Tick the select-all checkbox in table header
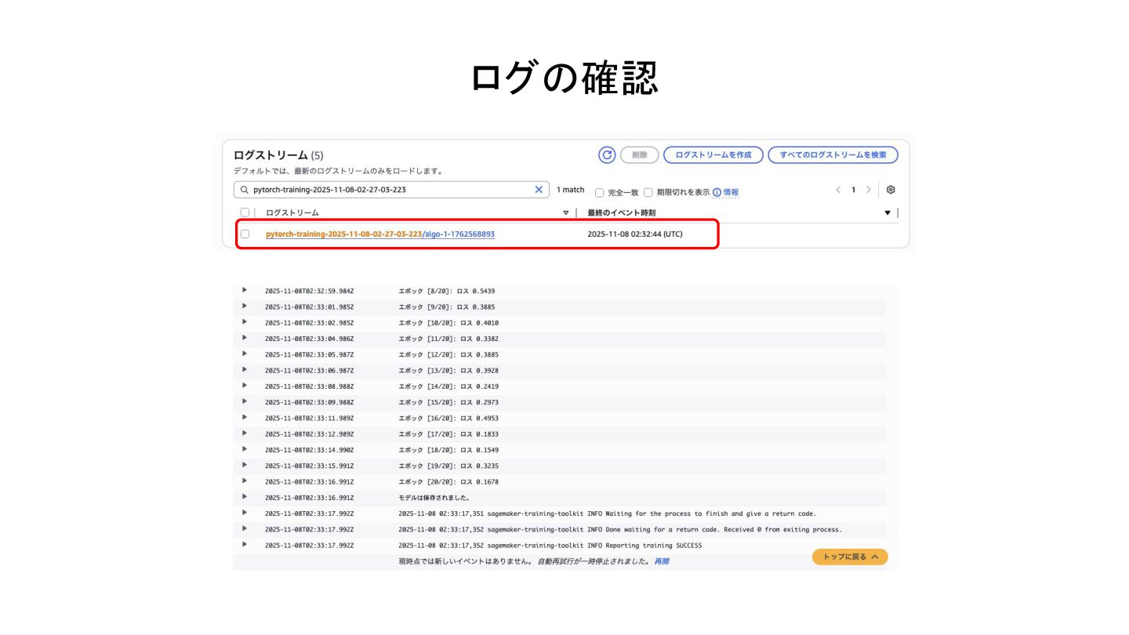The image size is (1129, 635). pos(245,212)
